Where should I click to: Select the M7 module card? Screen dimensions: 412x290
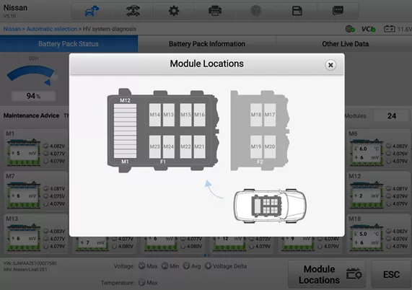[x=36, y=191]
